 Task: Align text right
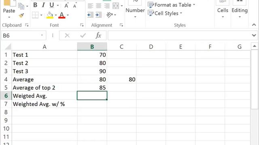click(107, 6)
